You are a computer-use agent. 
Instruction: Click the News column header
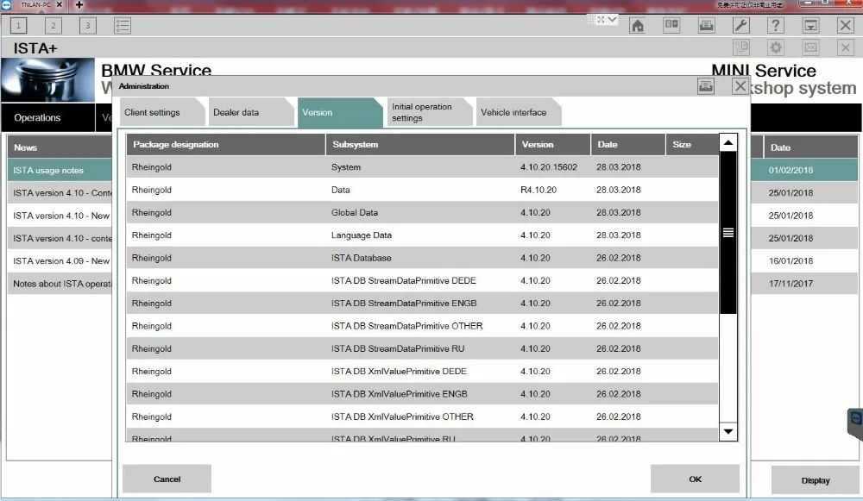point(60,147)
